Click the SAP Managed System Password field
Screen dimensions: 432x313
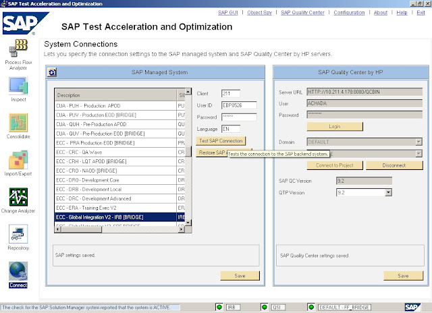(239, 117)
